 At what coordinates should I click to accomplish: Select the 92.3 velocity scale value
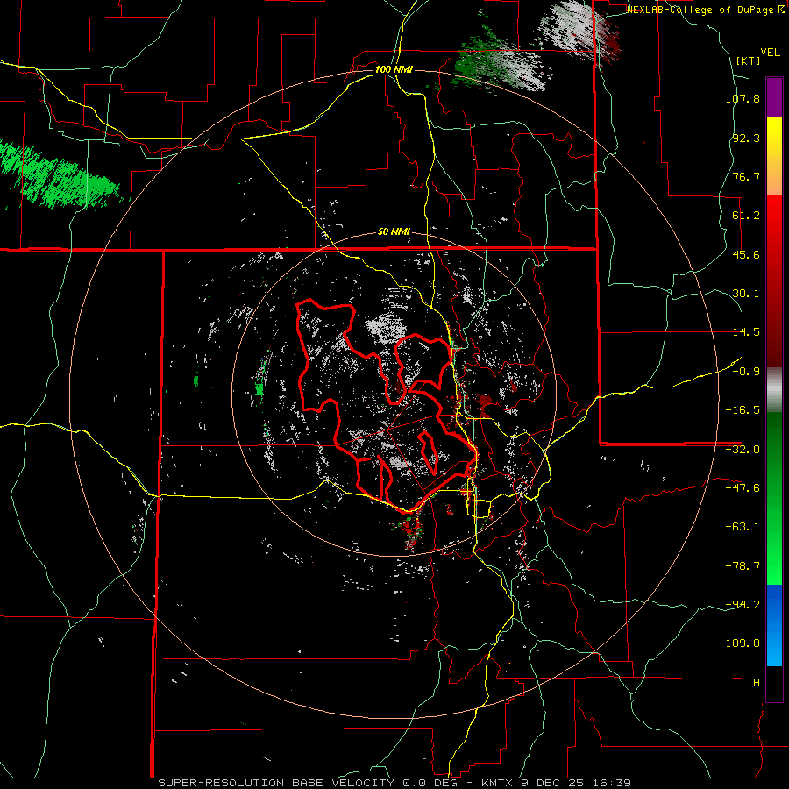pos(746,138)
